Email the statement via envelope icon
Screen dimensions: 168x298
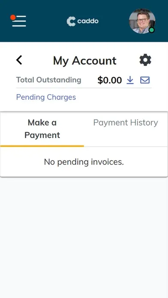(145, 80)
